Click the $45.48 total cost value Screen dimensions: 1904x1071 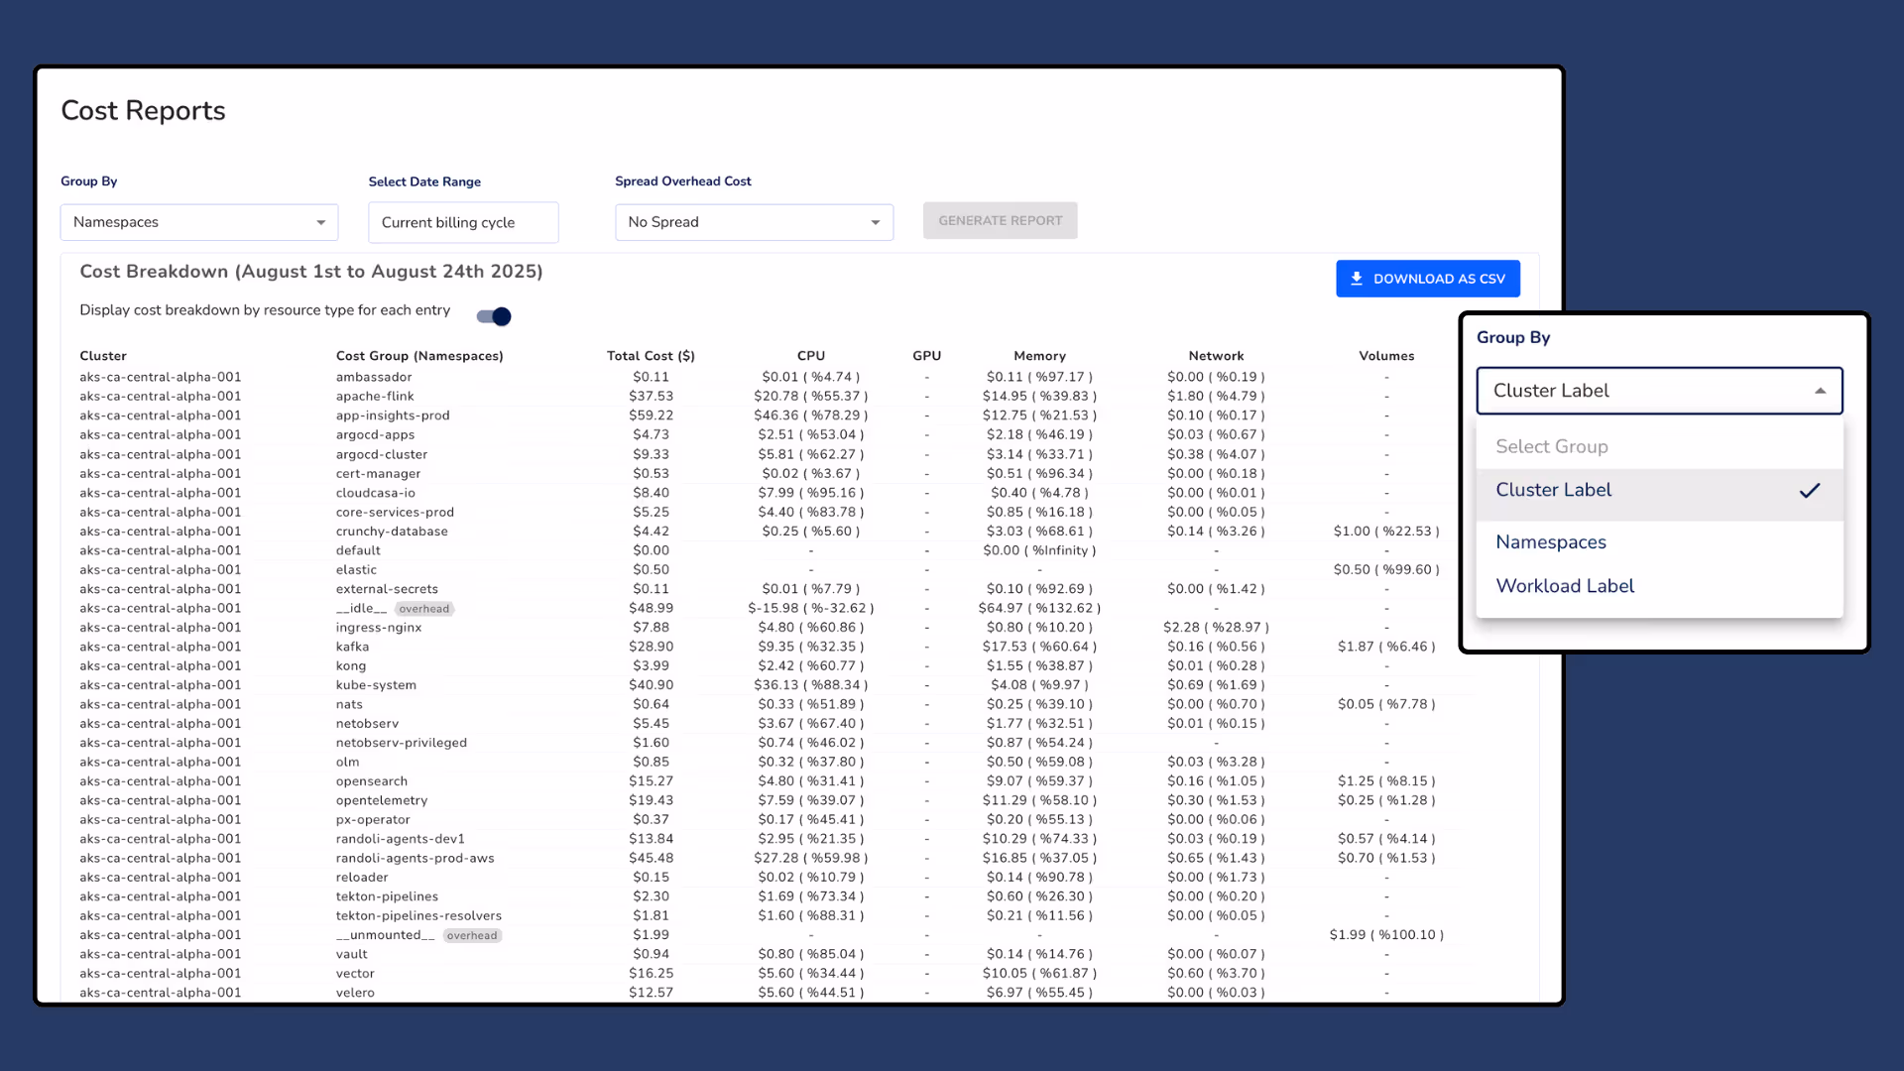click(x=652, y=859)
